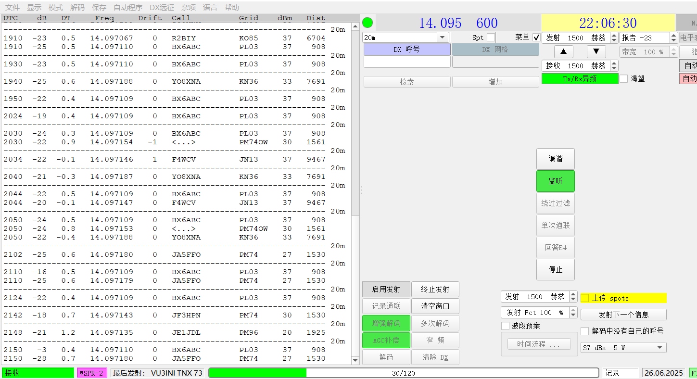Toggle the 增强解码 green button
Viewport: 697px width, 379px height.
[386, 323]
